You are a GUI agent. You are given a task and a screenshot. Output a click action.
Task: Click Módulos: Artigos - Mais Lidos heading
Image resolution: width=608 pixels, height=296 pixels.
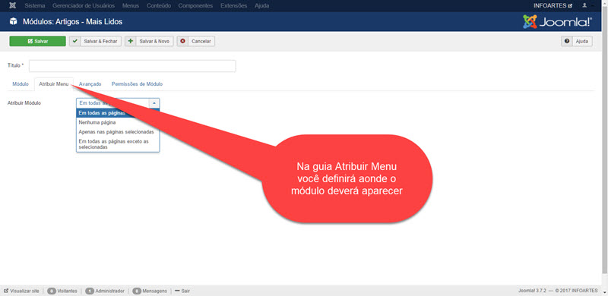coord(72,22)
